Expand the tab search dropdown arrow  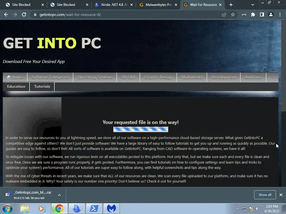click(x=252, y=5)
